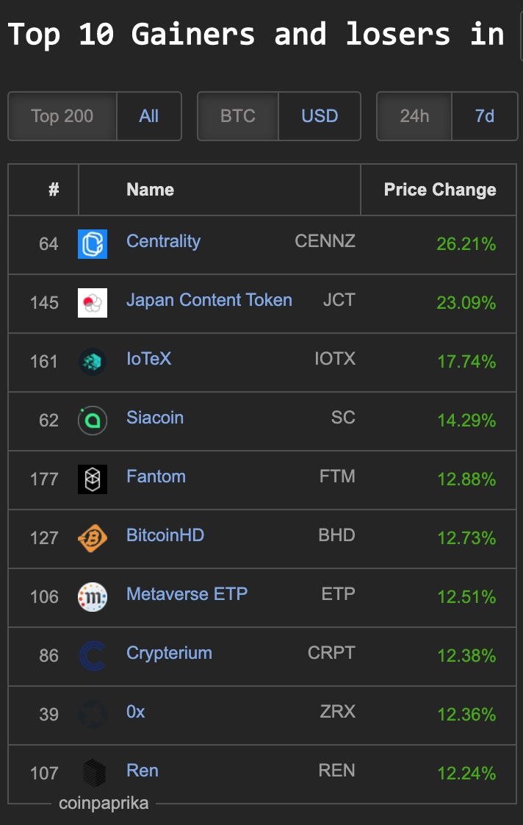This screenshot has width=523, height=825.
Task: Toggle list to show All coins
Action: coord(149,116)
